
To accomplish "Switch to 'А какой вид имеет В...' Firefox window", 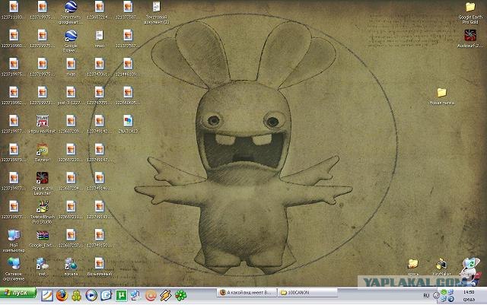I will coord(247,292).
